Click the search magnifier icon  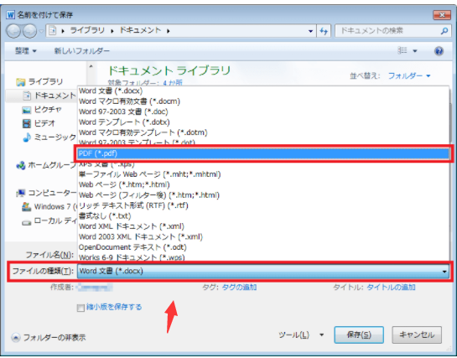[444, 30]
